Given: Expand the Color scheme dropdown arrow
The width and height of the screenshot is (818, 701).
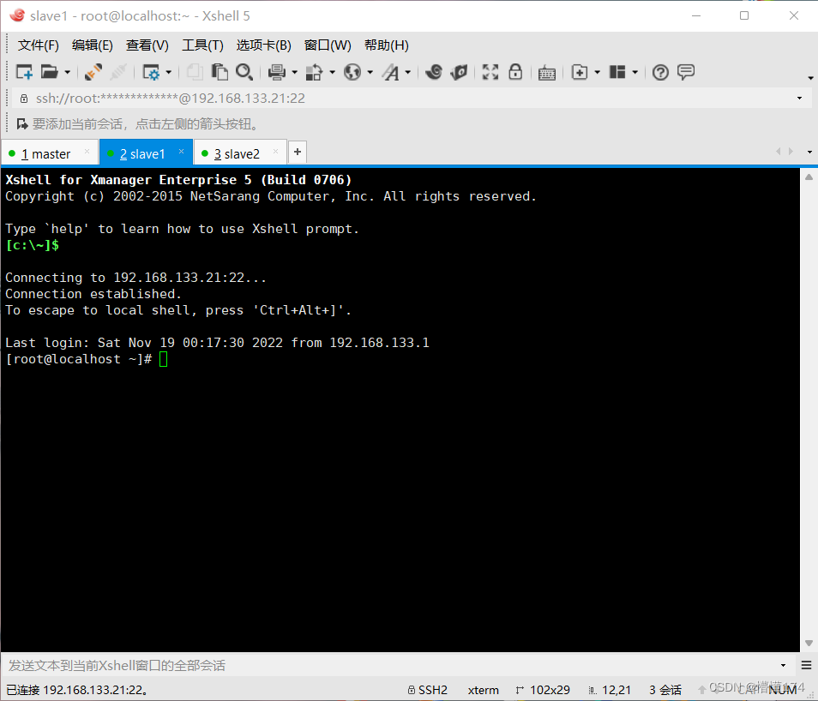Looking at the screenshot, I should pyautogui.click(x=333, y=73).
